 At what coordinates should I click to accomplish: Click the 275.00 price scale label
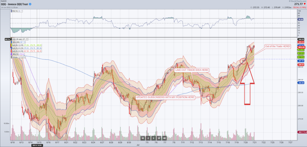pyautogui.click(x=300, y=119)
